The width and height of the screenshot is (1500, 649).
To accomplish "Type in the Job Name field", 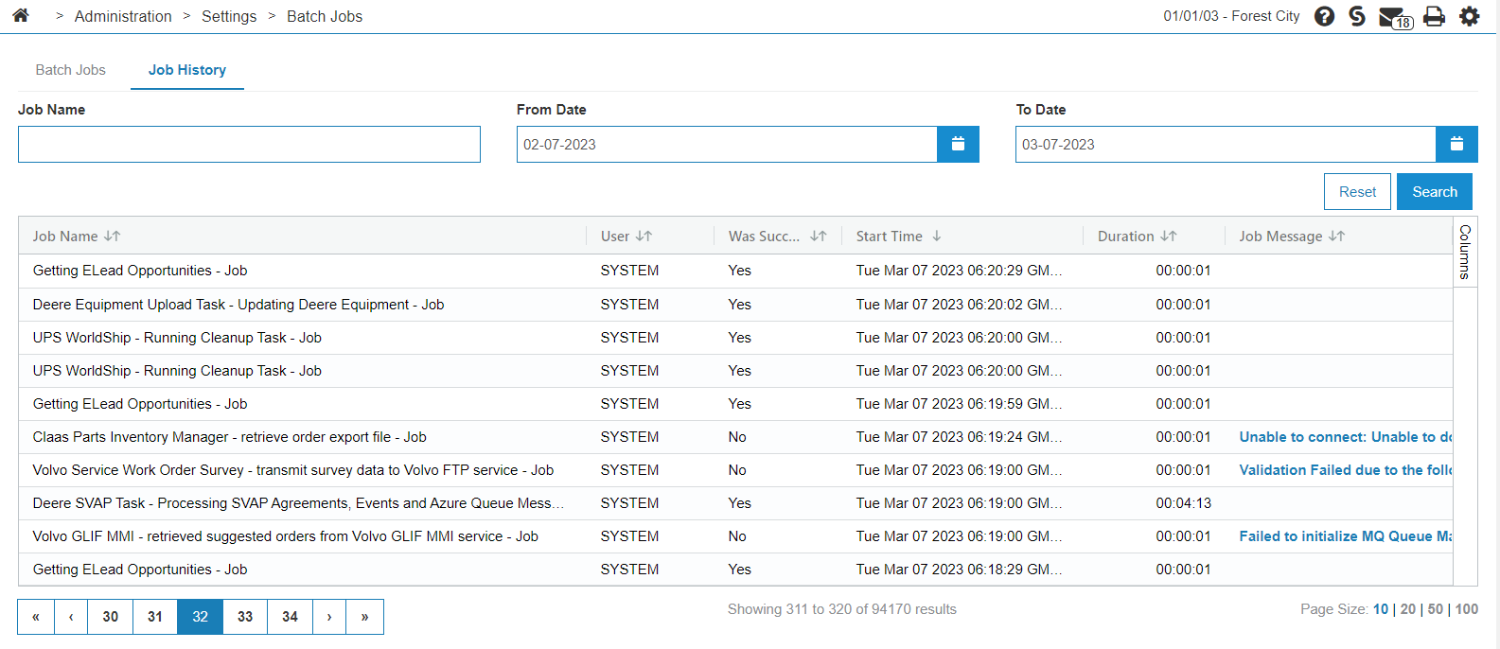I will (249, 145).
